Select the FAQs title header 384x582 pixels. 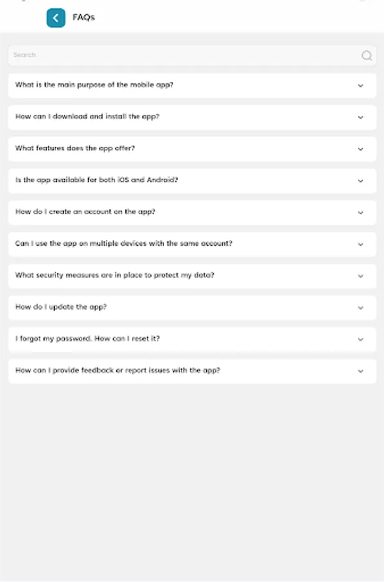[83, 17]
